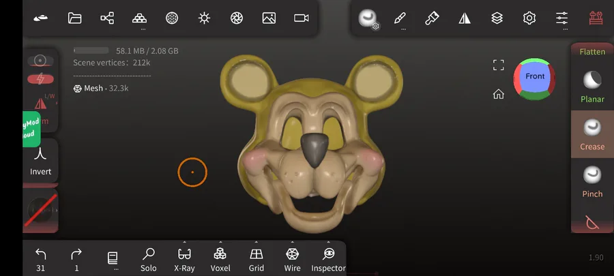Open the Material sphere menu
This screenshot has height=276, width=614.
[172, 18]
